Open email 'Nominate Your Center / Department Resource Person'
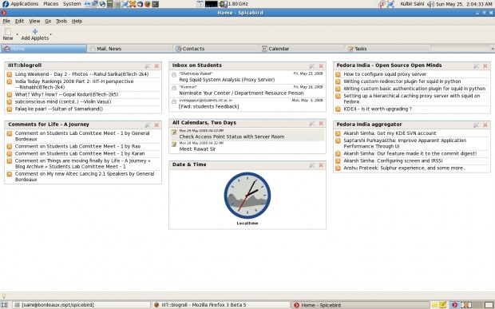Screen dimensions: 495x309 [241, 93]
